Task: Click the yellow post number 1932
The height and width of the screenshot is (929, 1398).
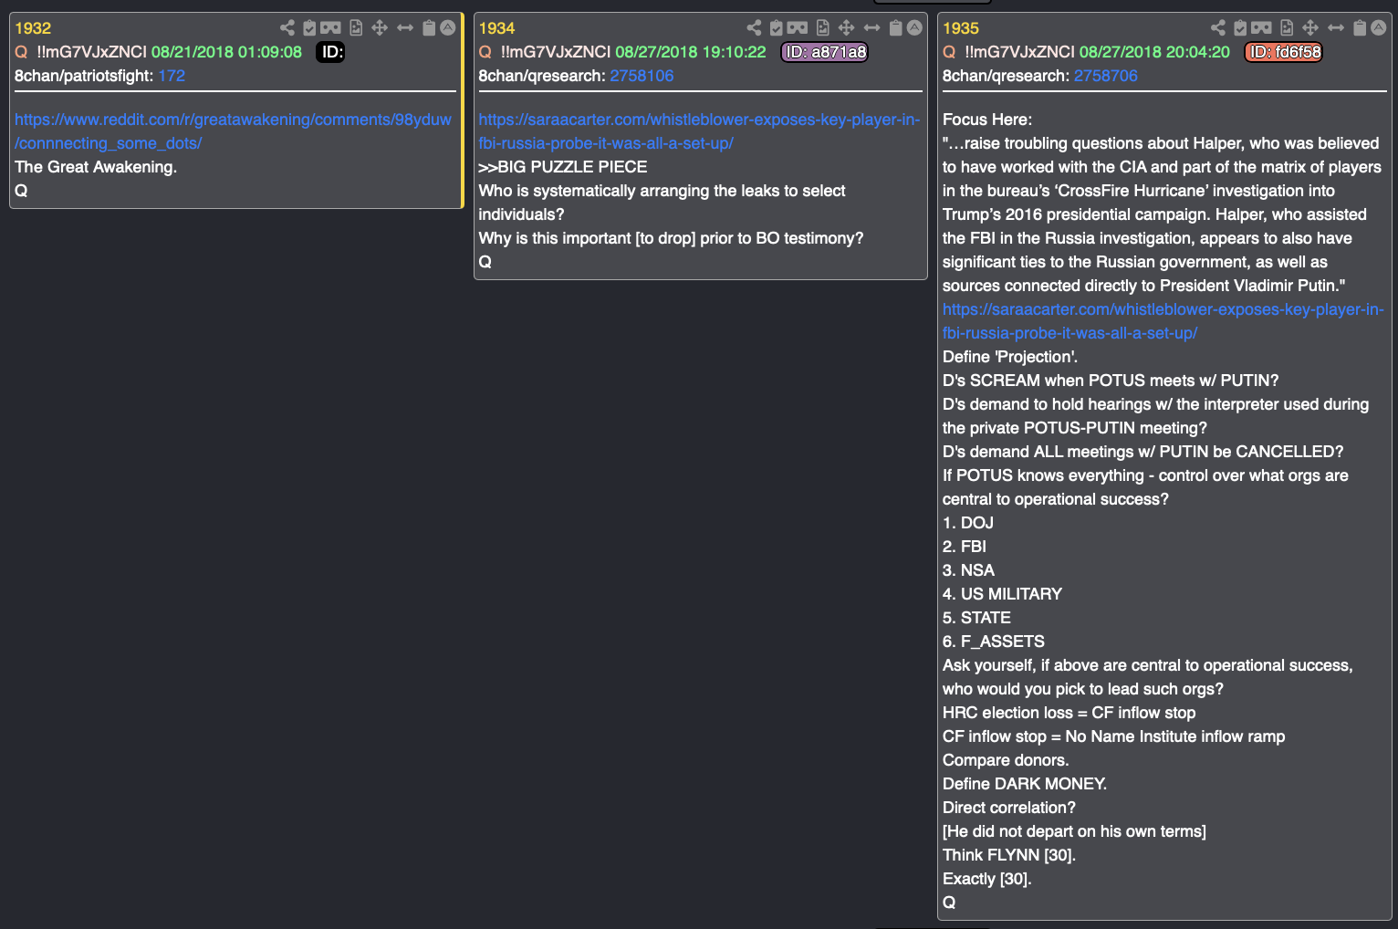Action: click(x=33, y=28)
